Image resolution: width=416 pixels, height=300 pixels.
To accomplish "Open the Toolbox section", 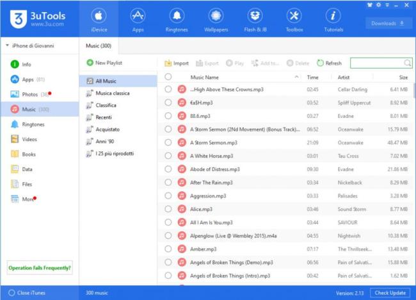I will tap(294, 19).
